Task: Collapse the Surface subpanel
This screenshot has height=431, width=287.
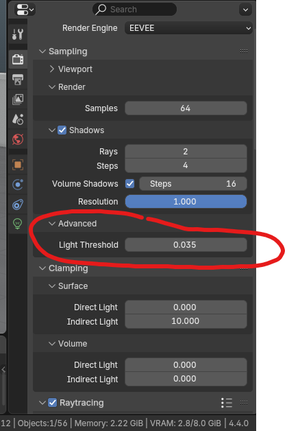Action: 52,286
